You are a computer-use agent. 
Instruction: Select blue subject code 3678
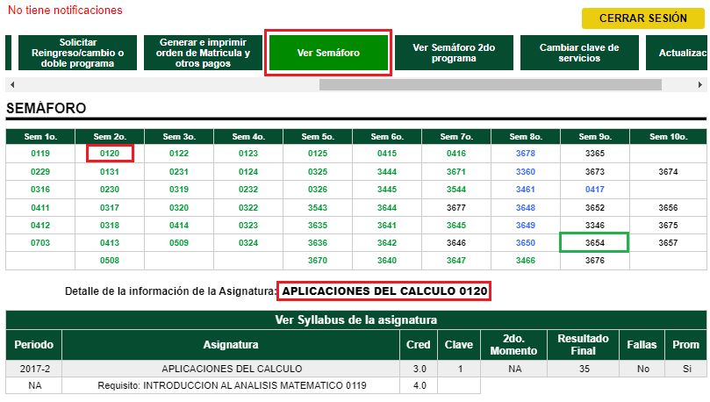coord(525,154)
